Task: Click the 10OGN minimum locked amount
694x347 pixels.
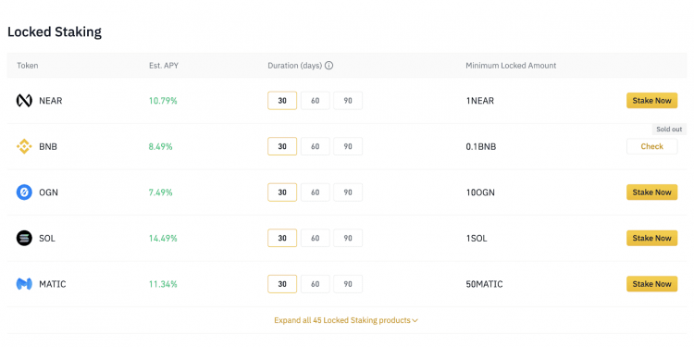Action: click(480, 192)
